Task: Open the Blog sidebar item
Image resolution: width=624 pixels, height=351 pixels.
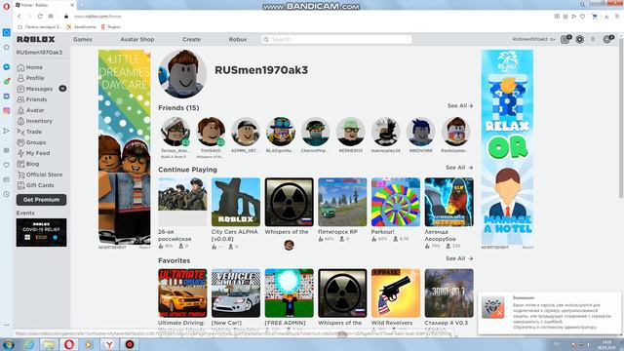Action: [x=28, y=164]
